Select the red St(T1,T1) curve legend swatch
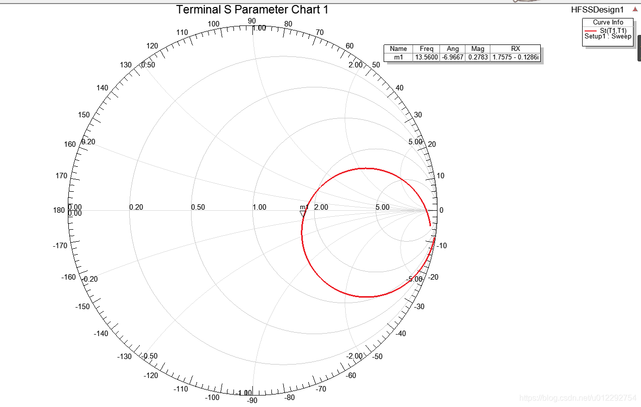 coord(591,30)
